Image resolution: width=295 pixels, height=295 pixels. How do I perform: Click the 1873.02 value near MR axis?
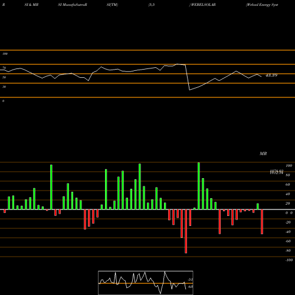click(277, 171)
